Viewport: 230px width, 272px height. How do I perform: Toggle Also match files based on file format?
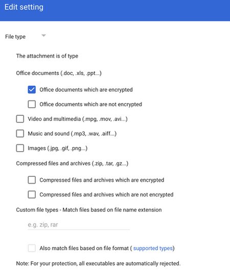[x=32, y=248]
